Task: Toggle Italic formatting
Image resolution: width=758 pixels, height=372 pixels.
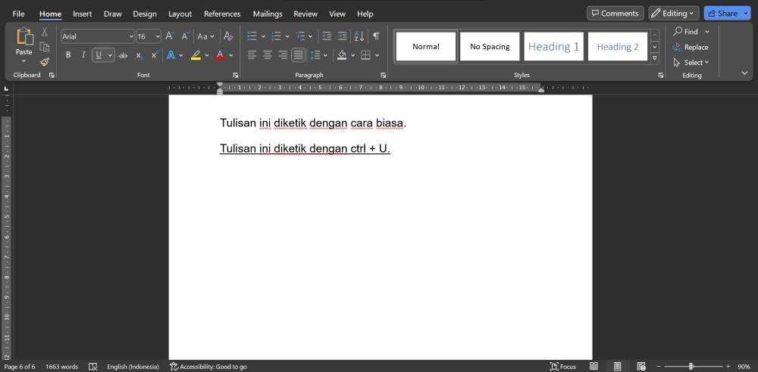Action: coord(83,55)
